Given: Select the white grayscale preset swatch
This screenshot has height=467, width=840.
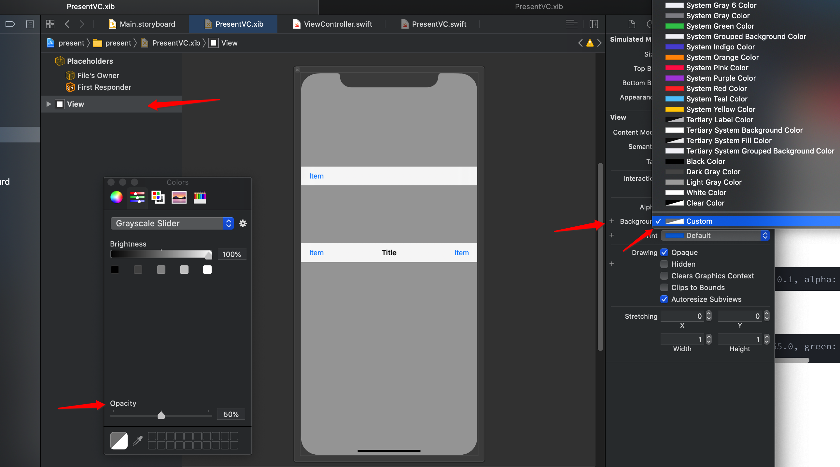Looking at the screenshot, I should tap(207, 270).
